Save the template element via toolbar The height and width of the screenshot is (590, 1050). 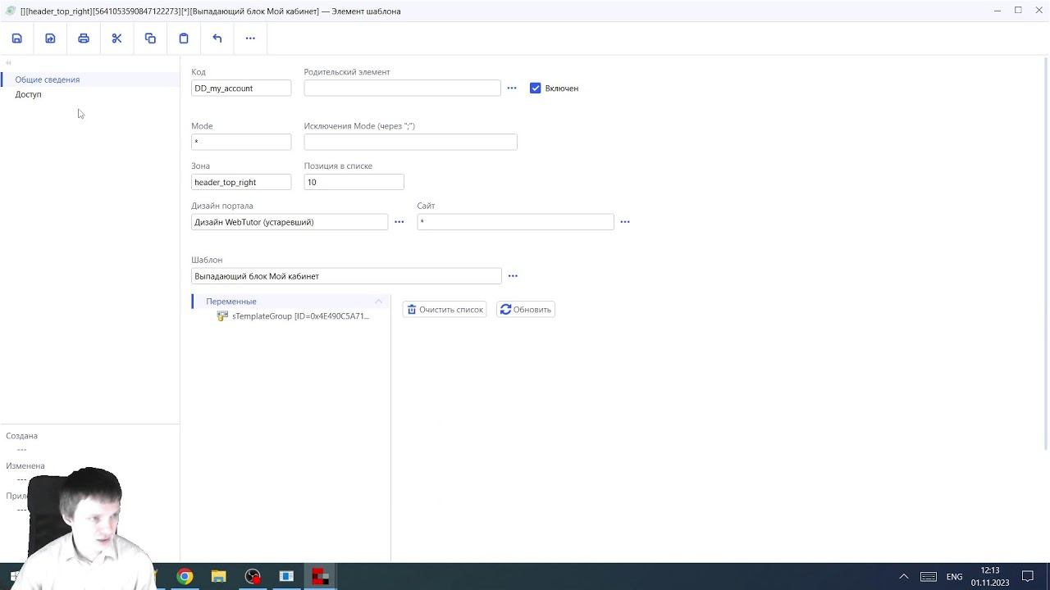(17, 39)
